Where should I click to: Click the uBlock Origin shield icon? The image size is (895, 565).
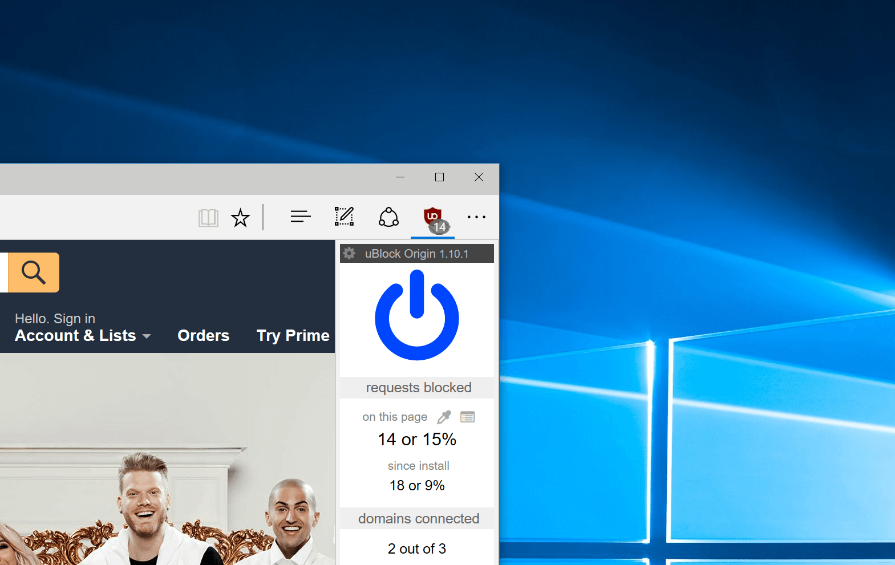click(432, 217)
